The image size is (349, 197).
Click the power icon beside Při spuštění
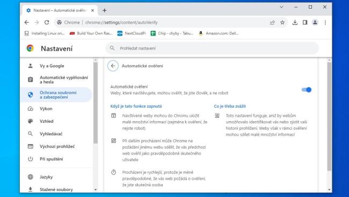31,159
